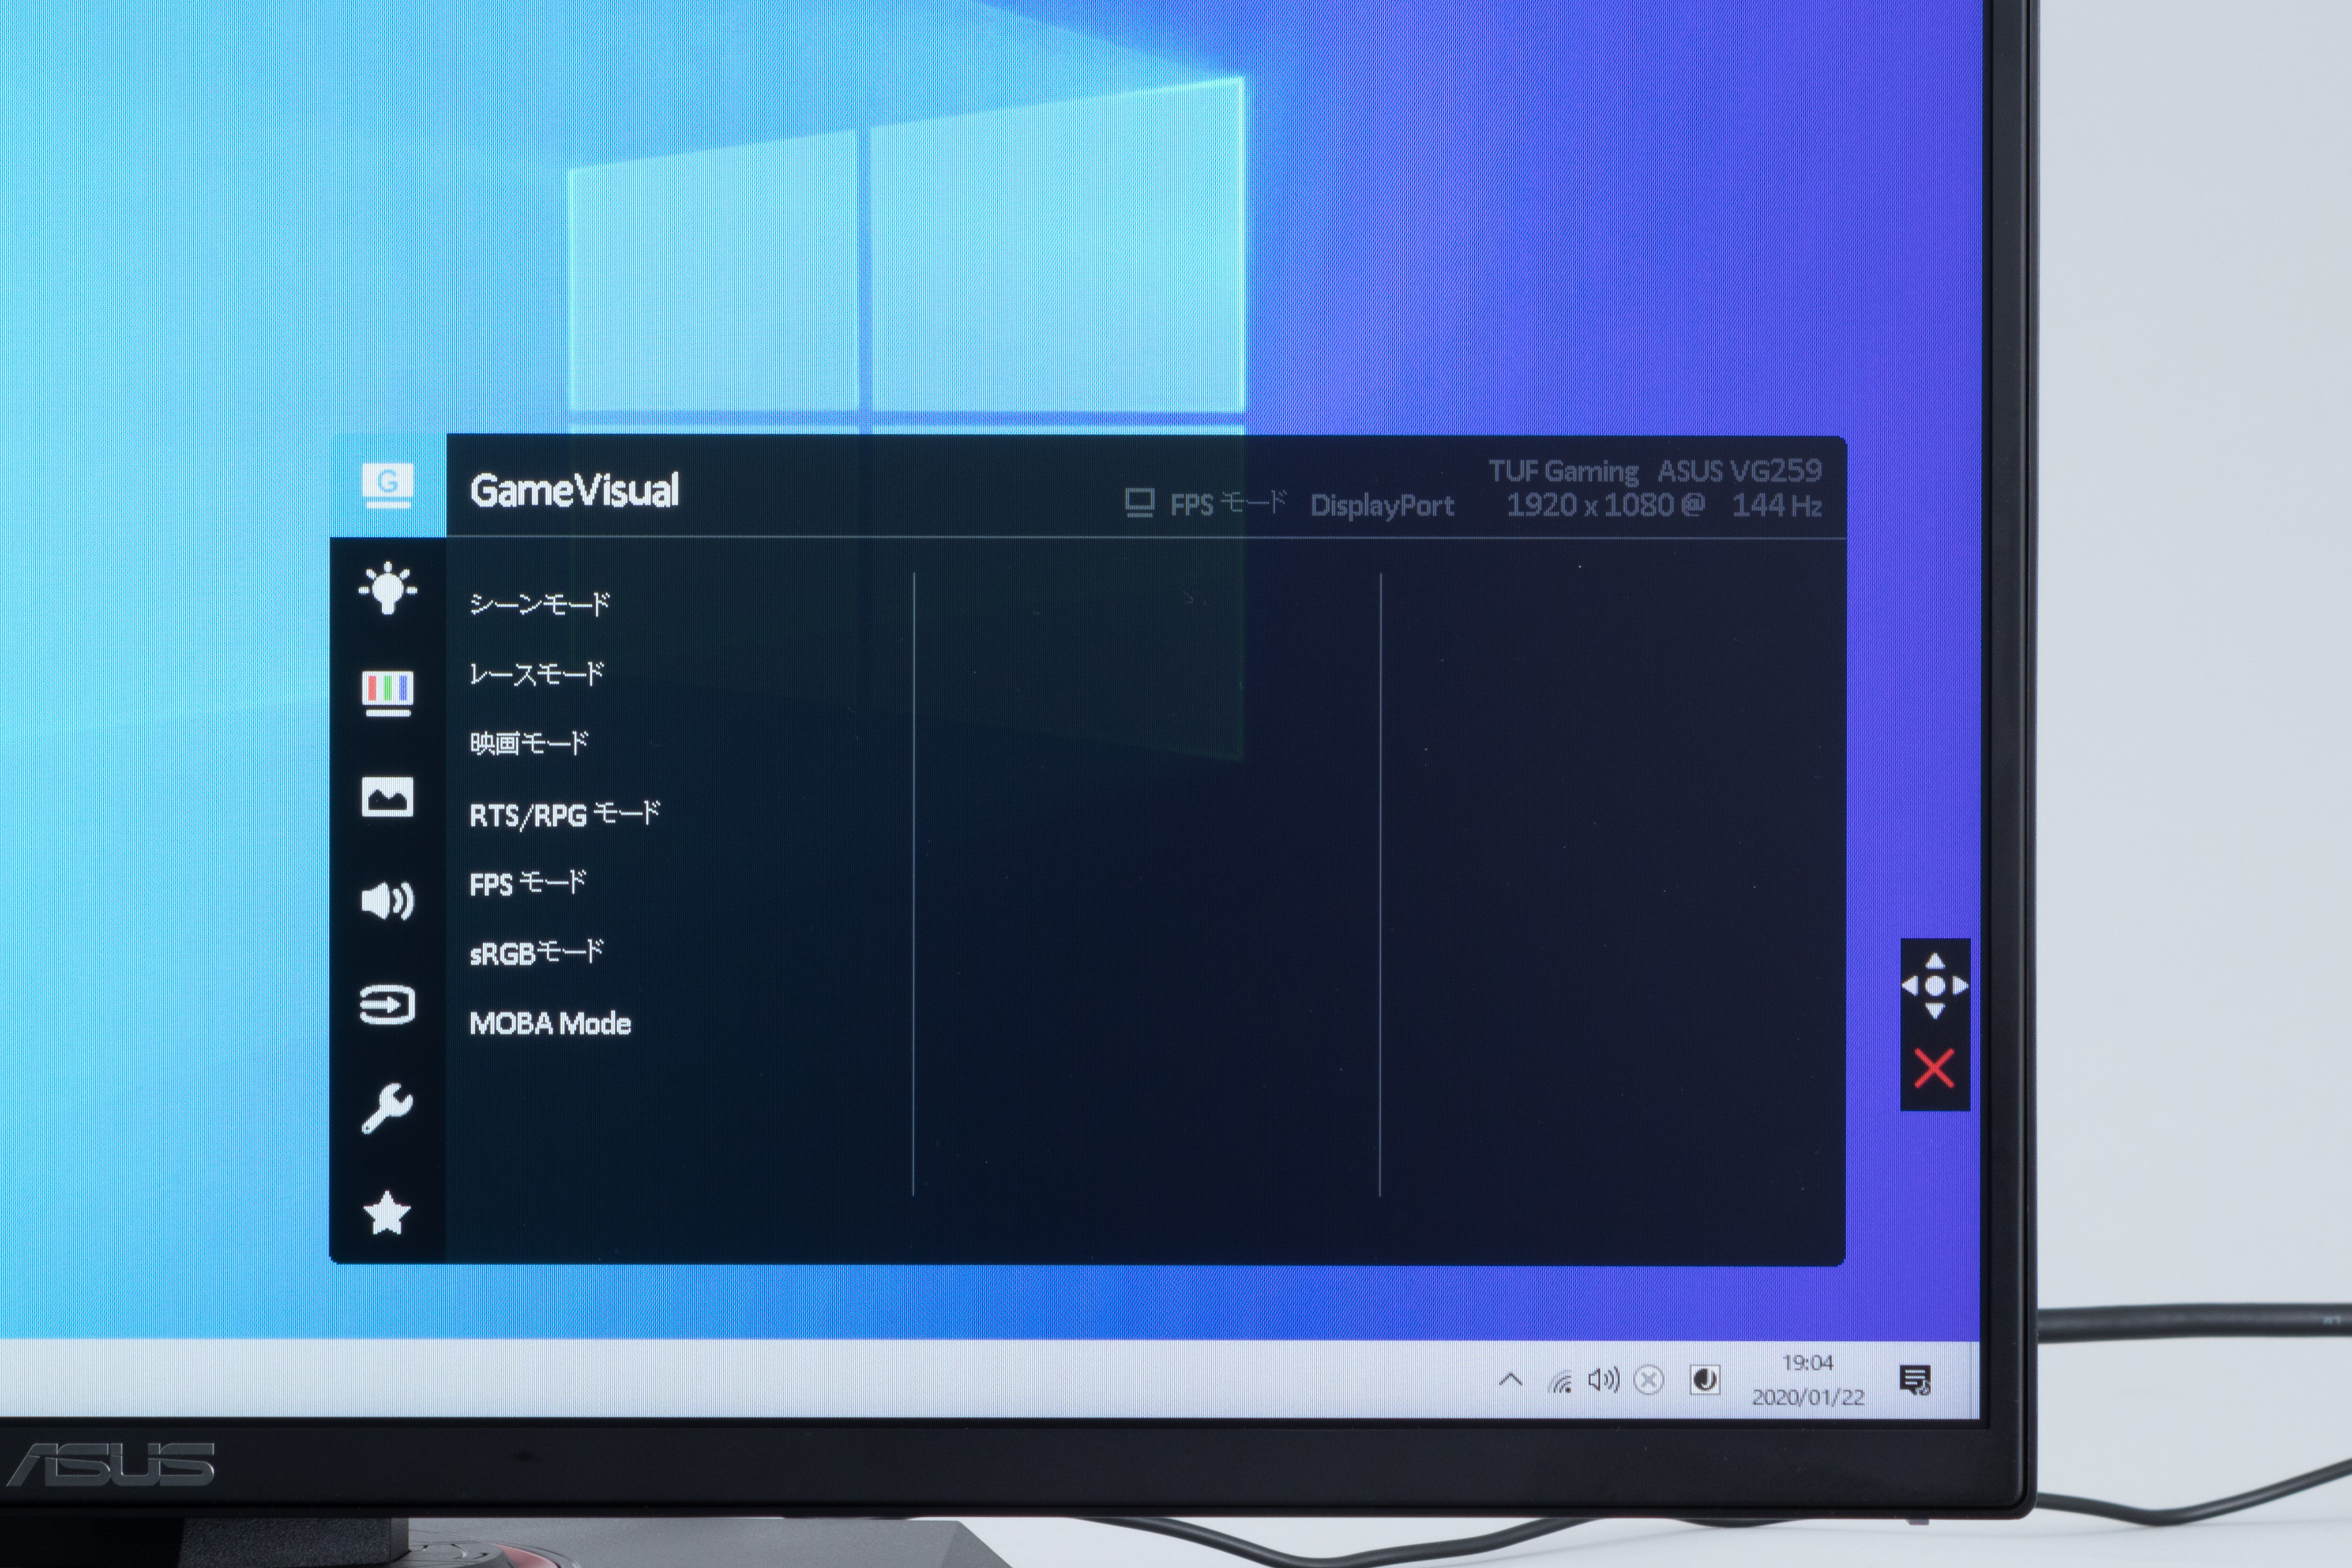
Task: Pick the sRGBモード option
Action: 536,953
